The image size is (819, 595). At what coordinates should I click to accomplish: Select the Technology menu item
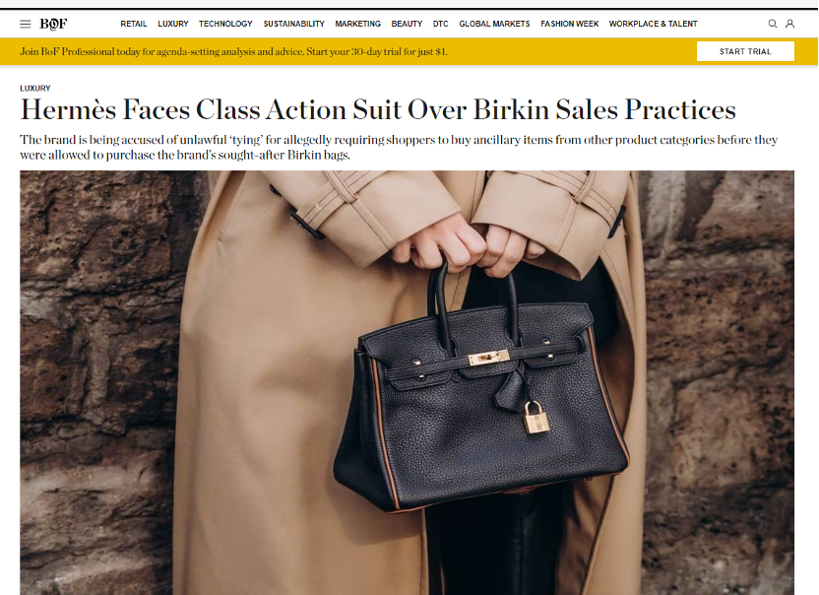click(x=225, y=24)
